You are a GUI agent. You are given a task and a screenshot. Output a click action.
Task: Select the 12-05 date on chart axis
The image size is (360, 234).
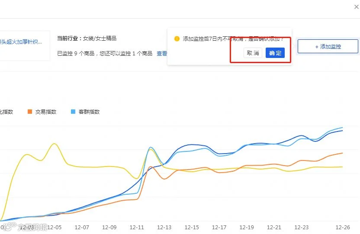tap(54, 228)
